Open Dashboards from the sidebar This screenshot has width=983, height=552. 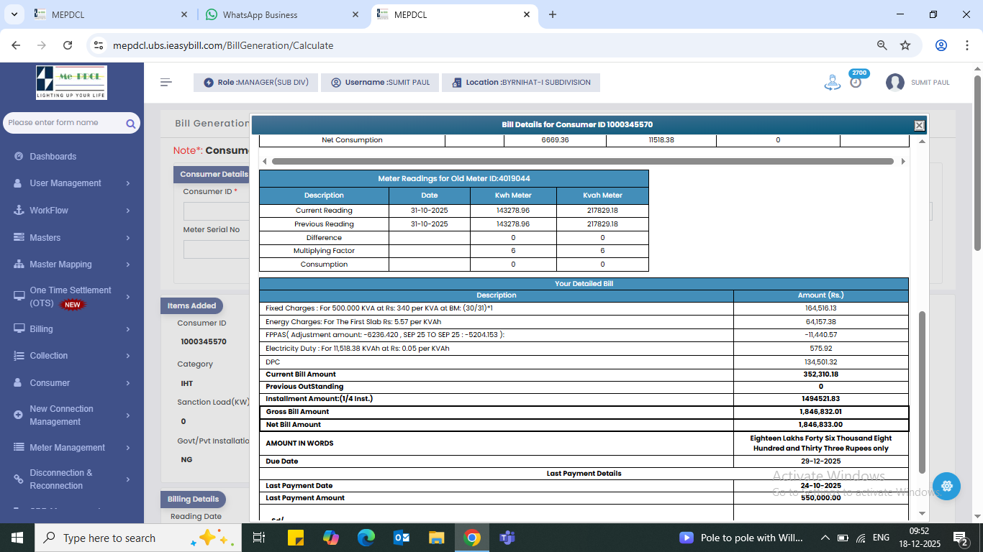[x=53, y=157]
